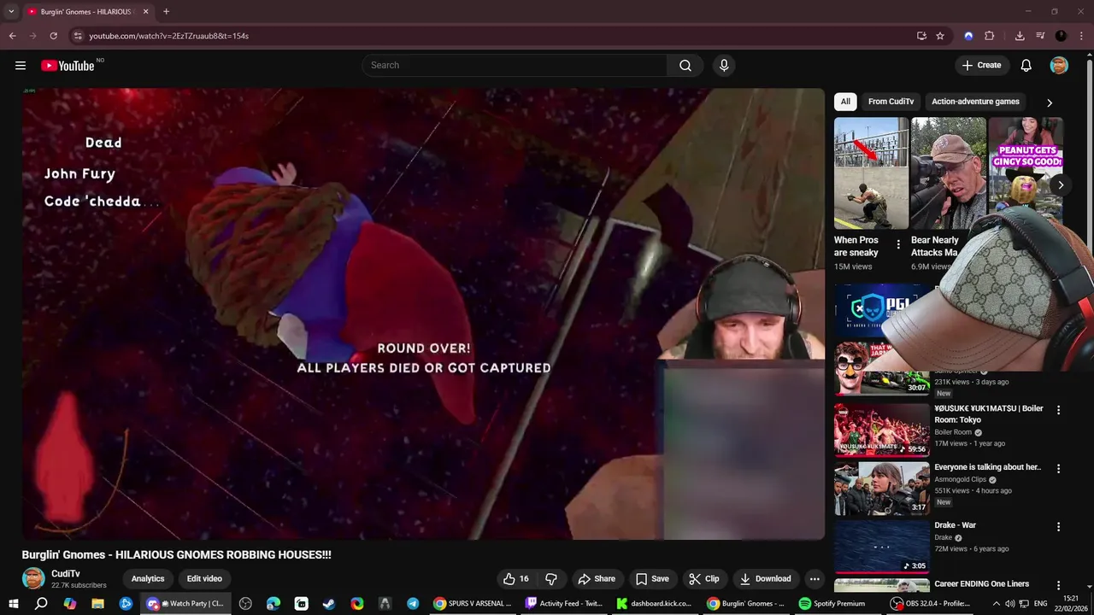Screen dimensions: 1094x615
Task: Open the Bear Nearly Attacks short thumbnail
Action: [x=948, y=173]
